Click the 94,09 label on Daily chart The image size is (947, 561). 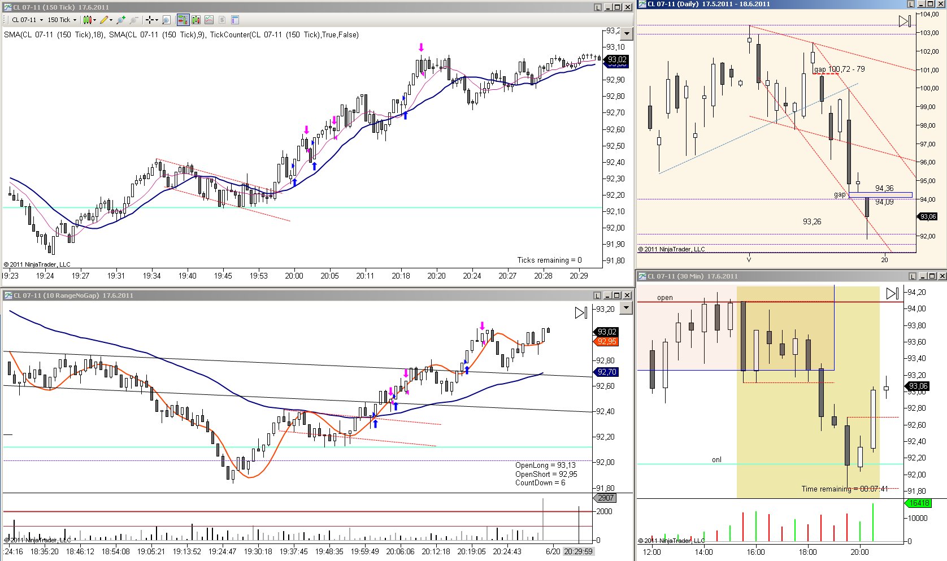(884, 202)
